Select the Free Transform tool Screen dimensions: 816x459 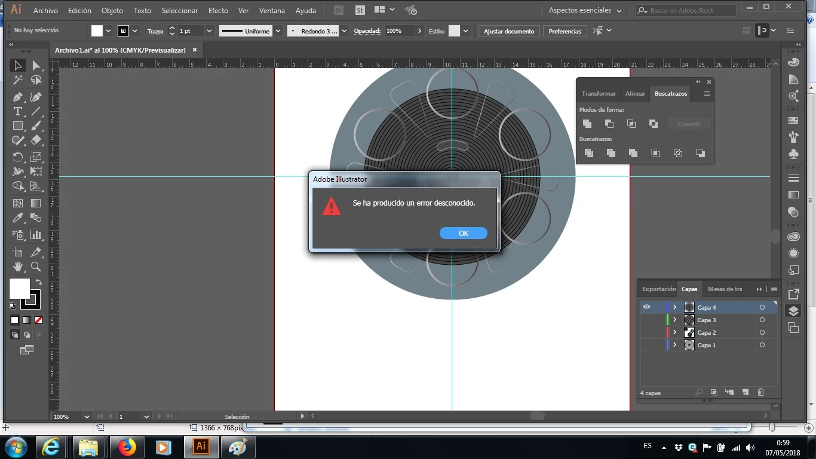36,172
